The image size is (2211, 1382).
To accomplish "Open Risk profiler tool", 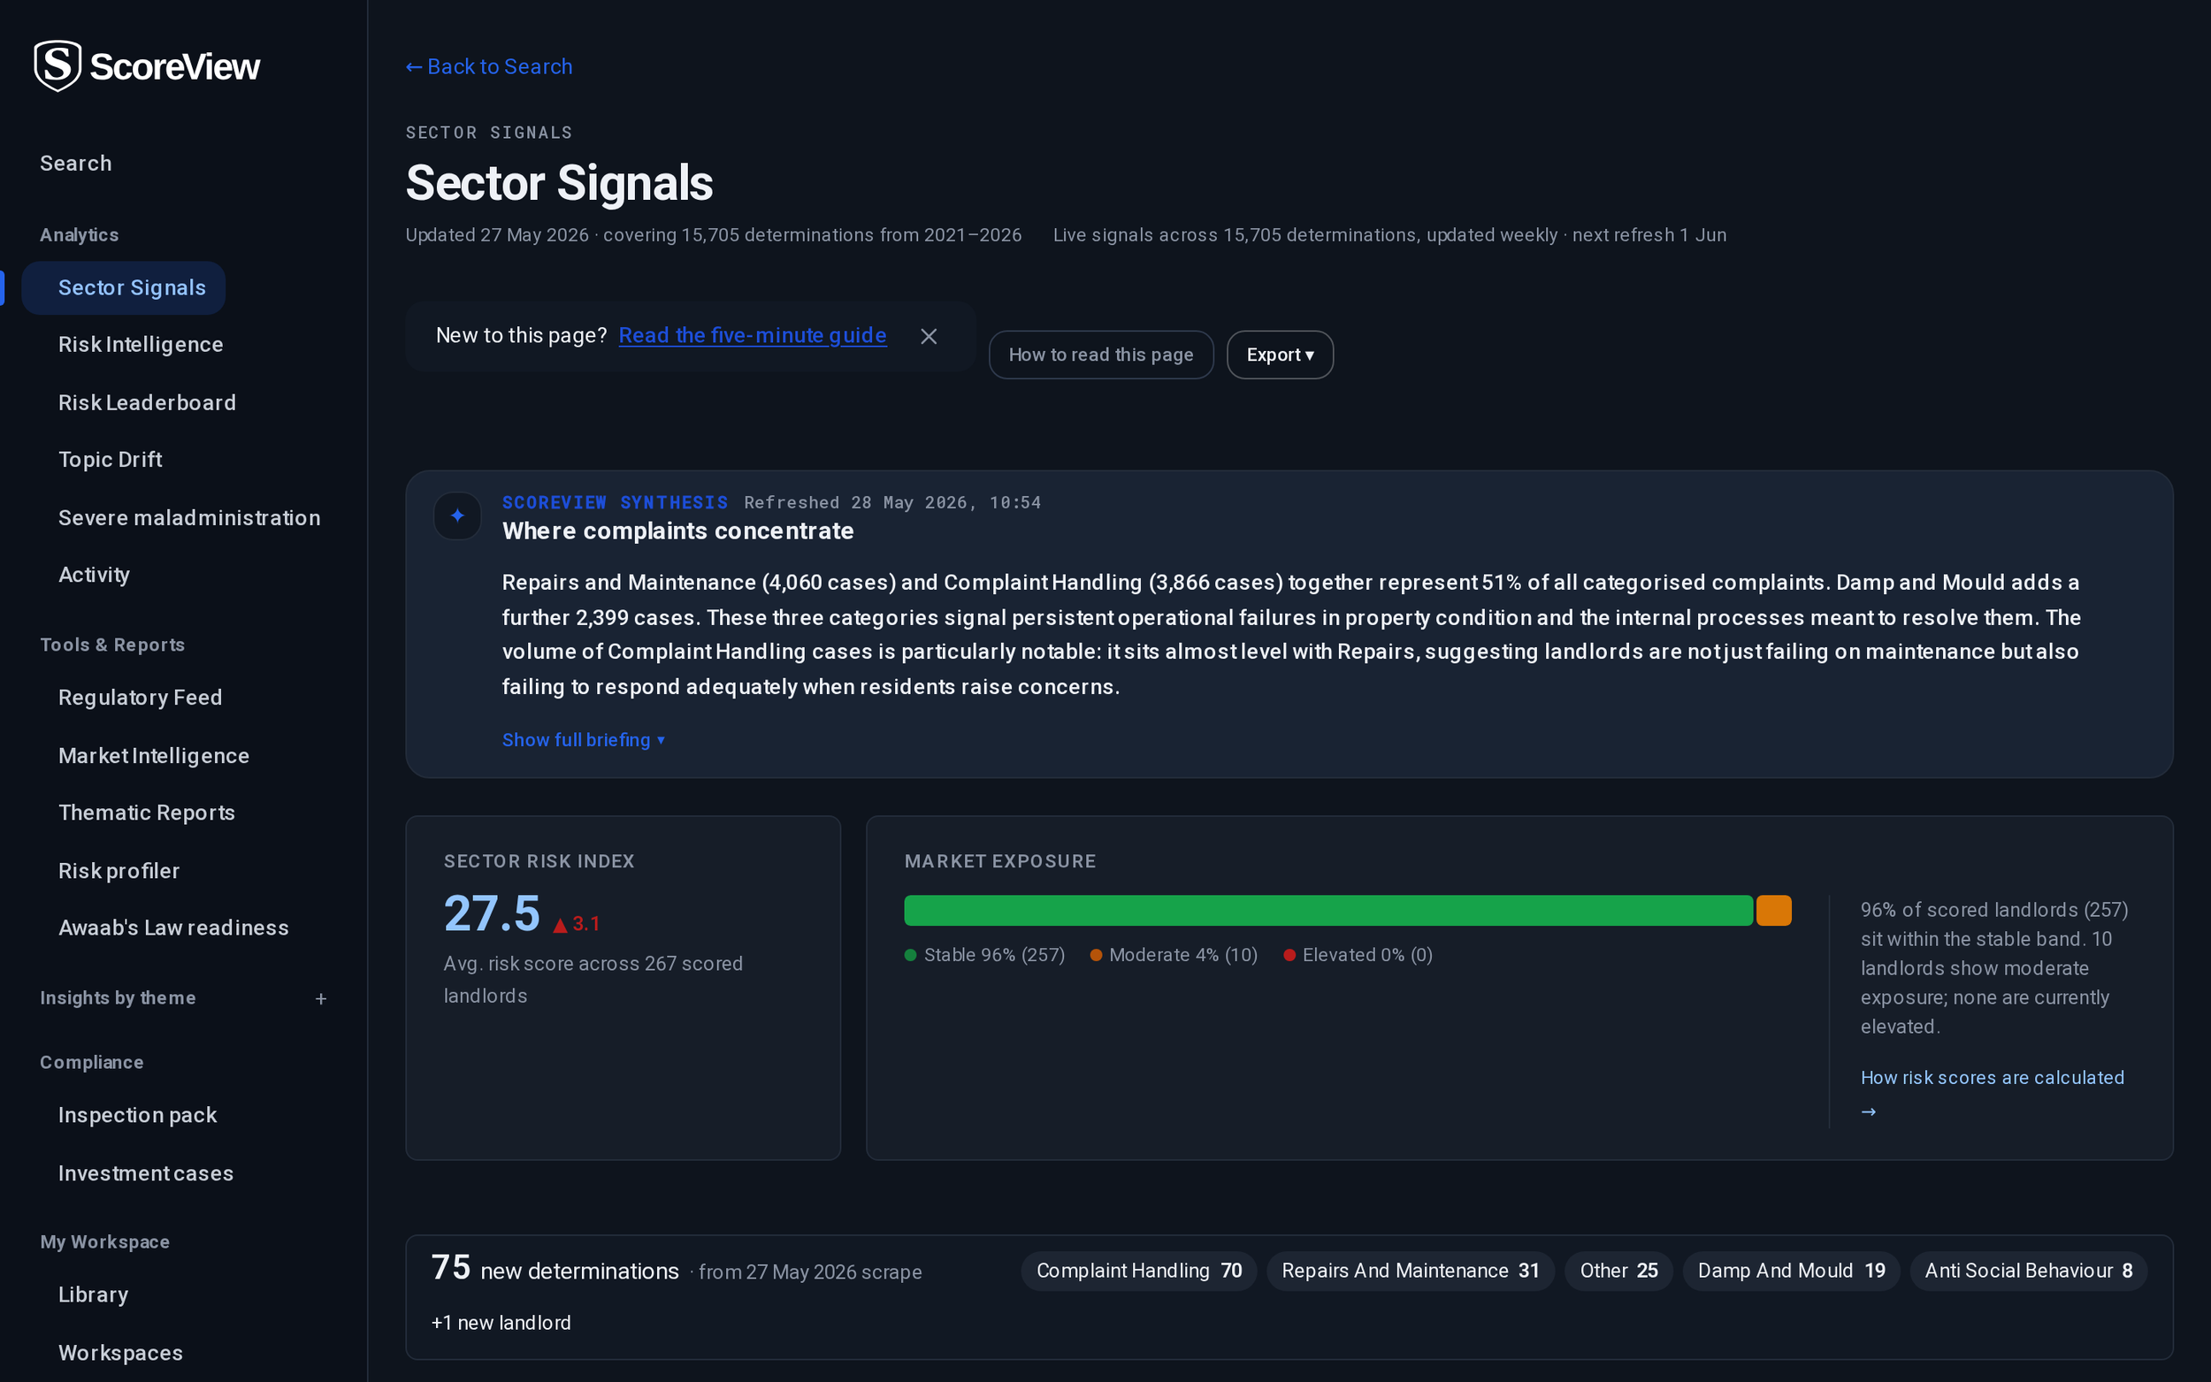I will 119,871.
